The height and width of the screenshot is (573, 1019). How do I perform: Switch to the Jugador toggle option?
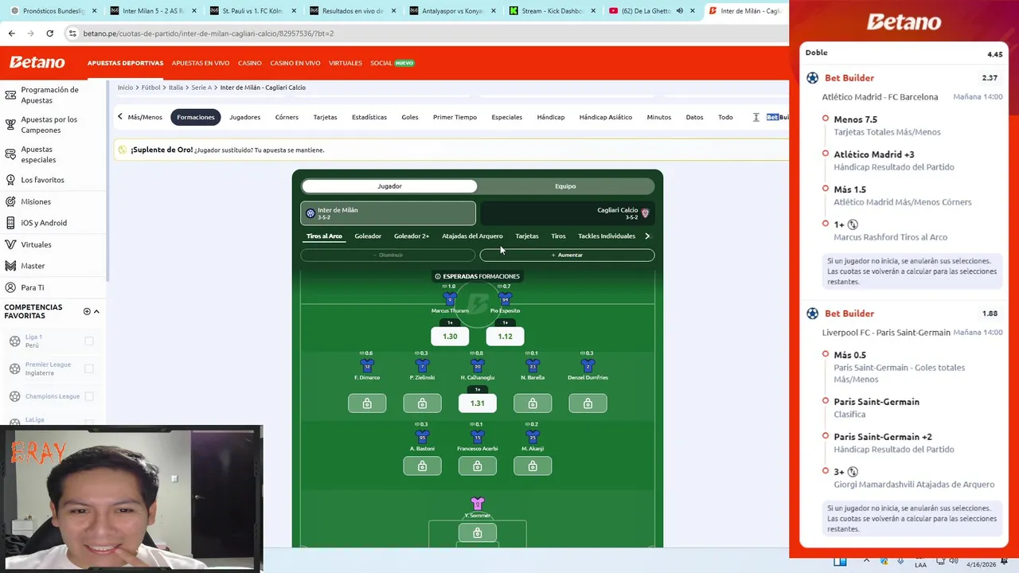389,186
